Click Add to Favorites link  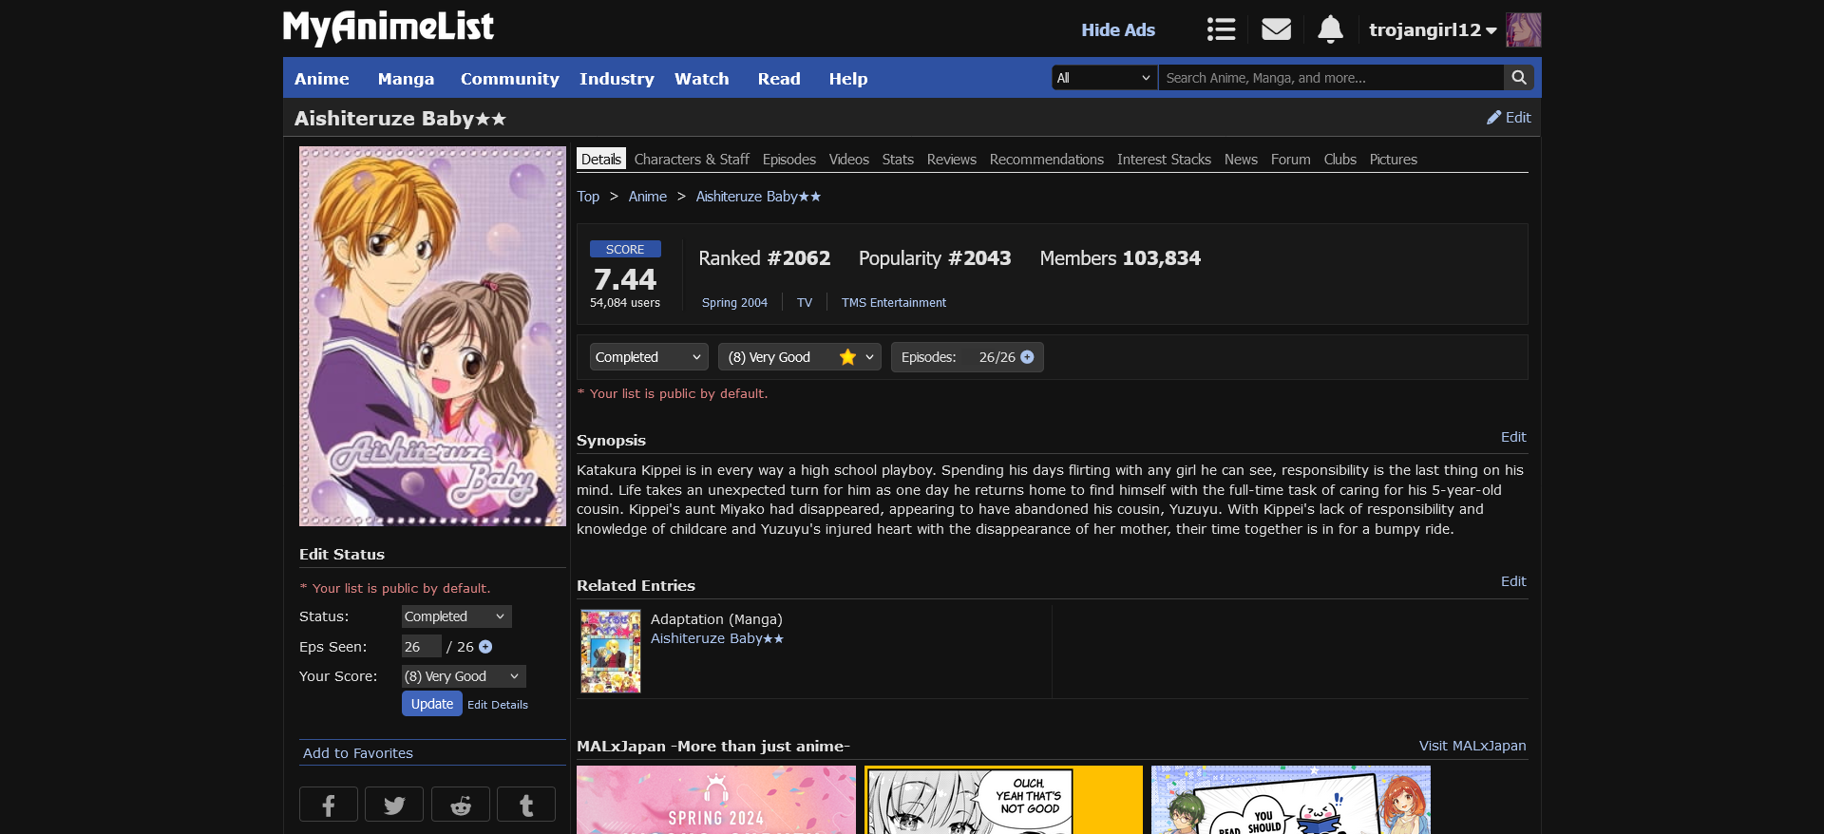358,753
